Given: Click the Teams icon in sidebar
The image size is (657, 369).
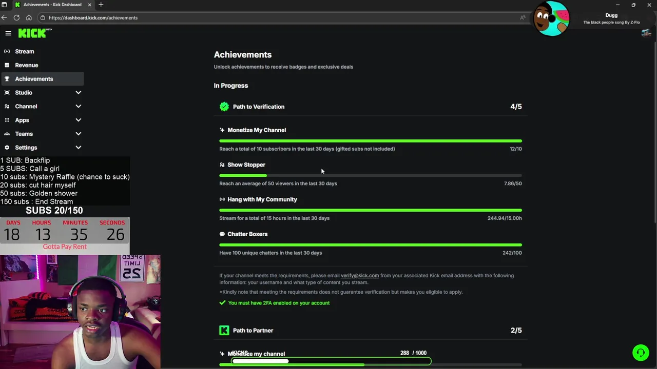Looking at the screenshot, I should pyautogui.click(x=7, y=134).
